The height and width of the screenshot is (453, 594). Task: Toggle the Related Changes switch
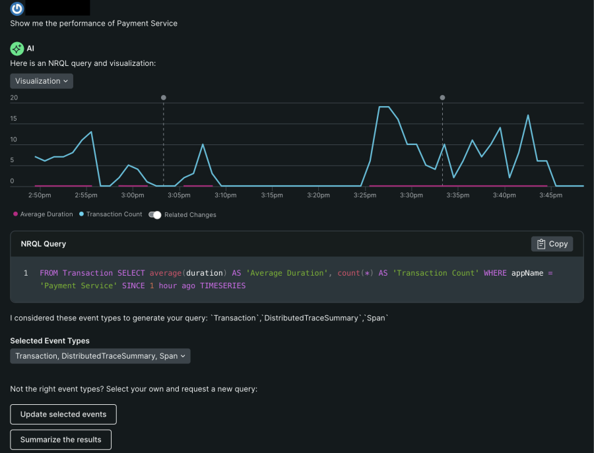coord(155,215)
